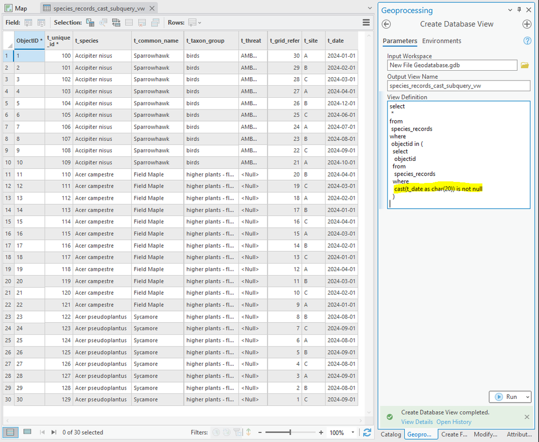Toggle Geoprocessing pane auto-hide pin
This screenshot has width=539, height=442.
519,10
